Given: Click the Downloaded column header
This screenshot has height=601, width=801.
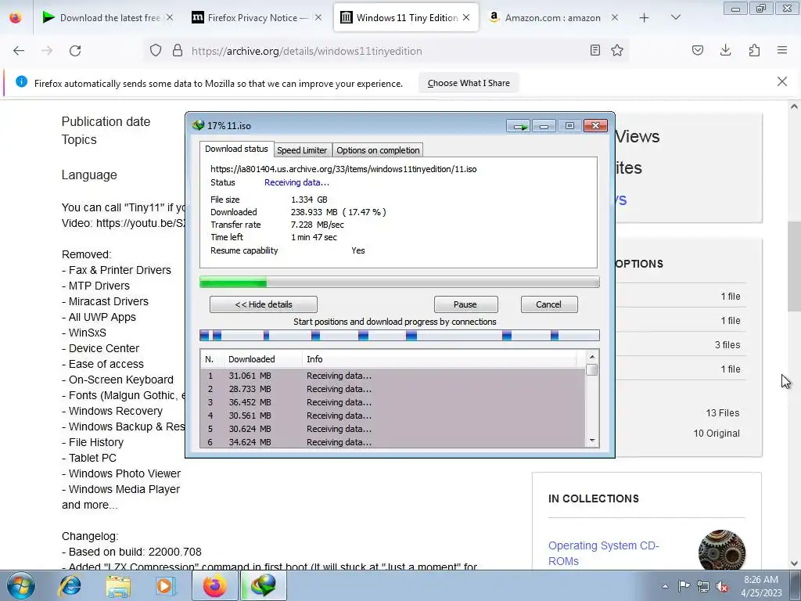Looking at the screenshot, I should [x=263, y=359].
